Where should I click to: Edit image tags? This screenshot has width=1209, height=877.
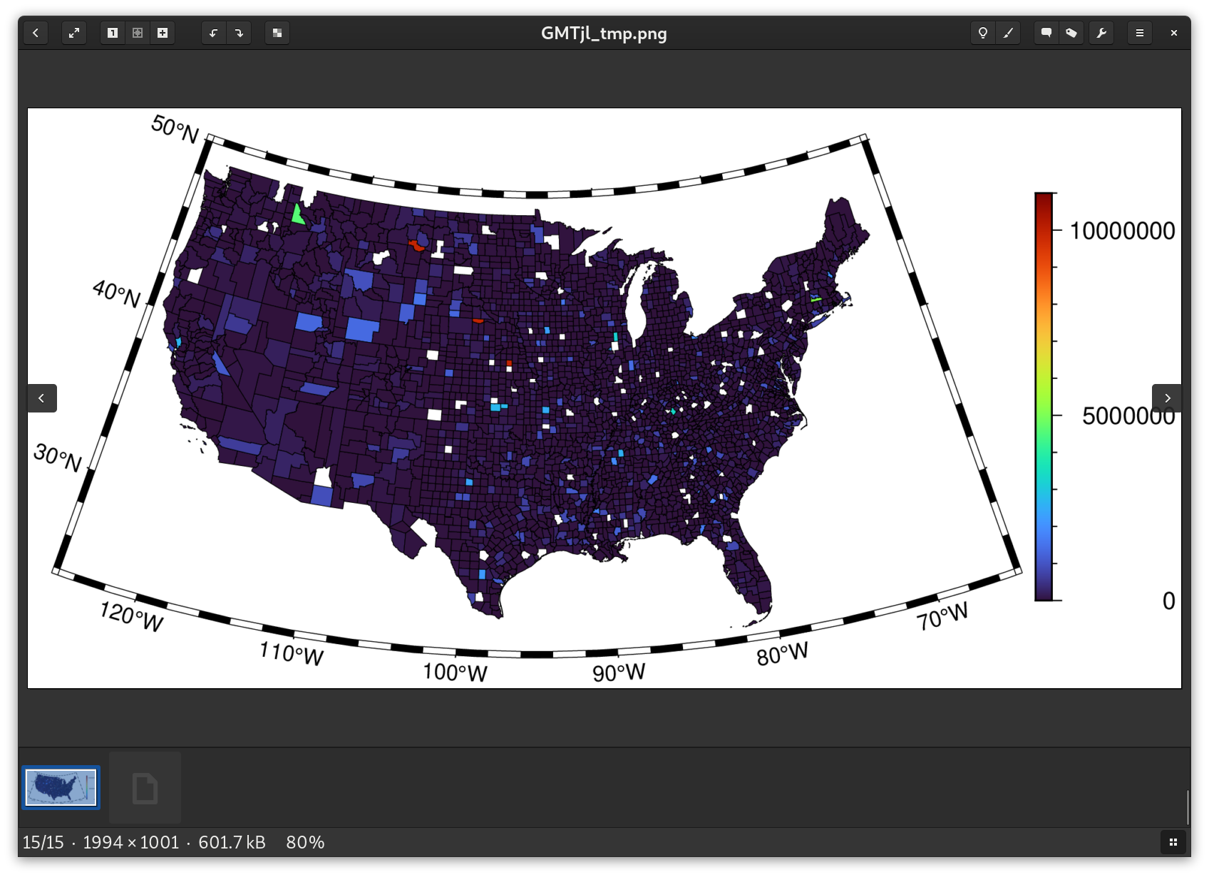1071,33
